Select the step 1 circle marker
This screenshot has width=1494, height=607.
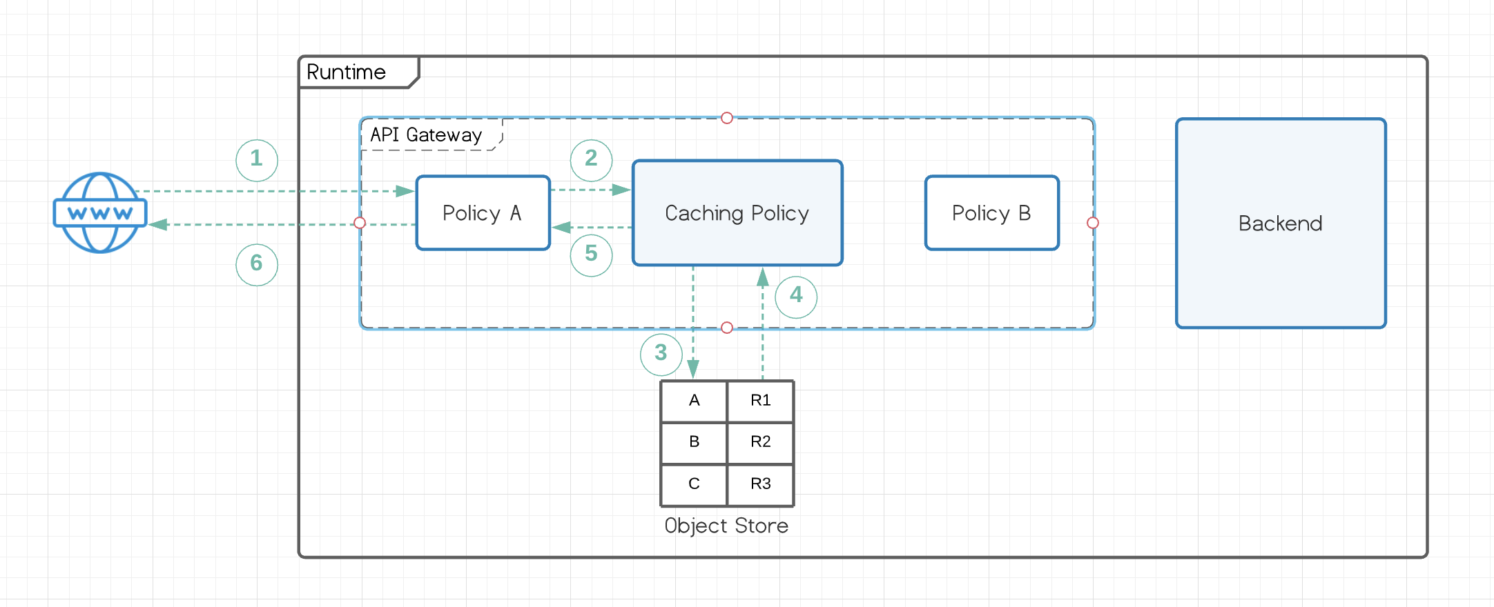coord(257,160)
